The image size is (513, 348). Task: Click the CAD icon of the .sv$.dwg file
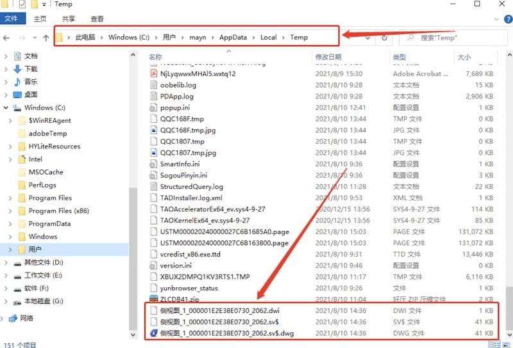pyautogui.click(x=153, y=333)
